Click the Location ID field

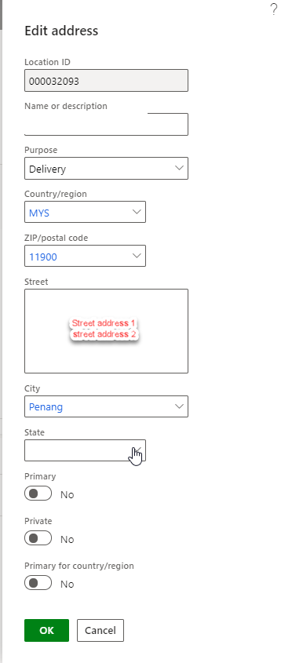tap(106, 80)
